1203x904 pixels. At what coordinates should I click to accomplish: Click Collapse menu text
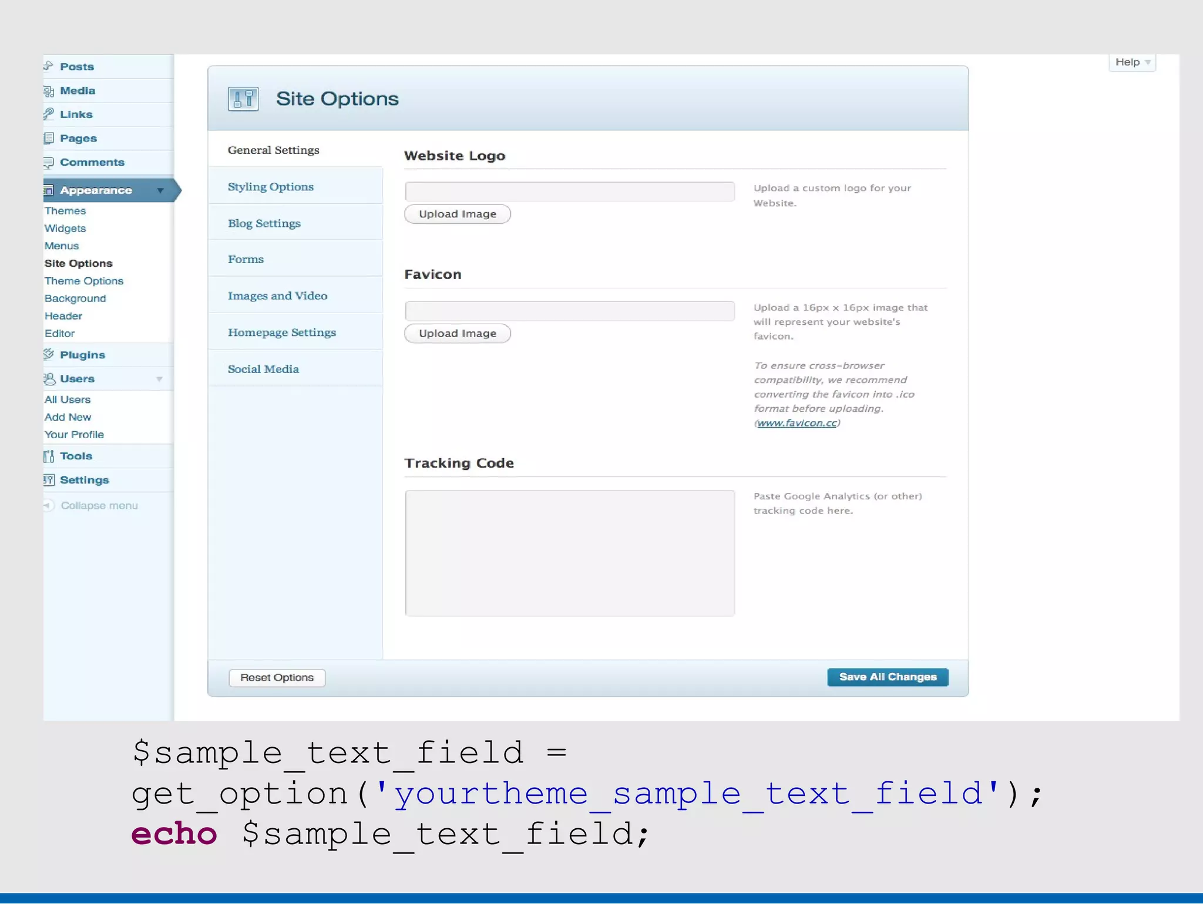(x=99, y=506)
